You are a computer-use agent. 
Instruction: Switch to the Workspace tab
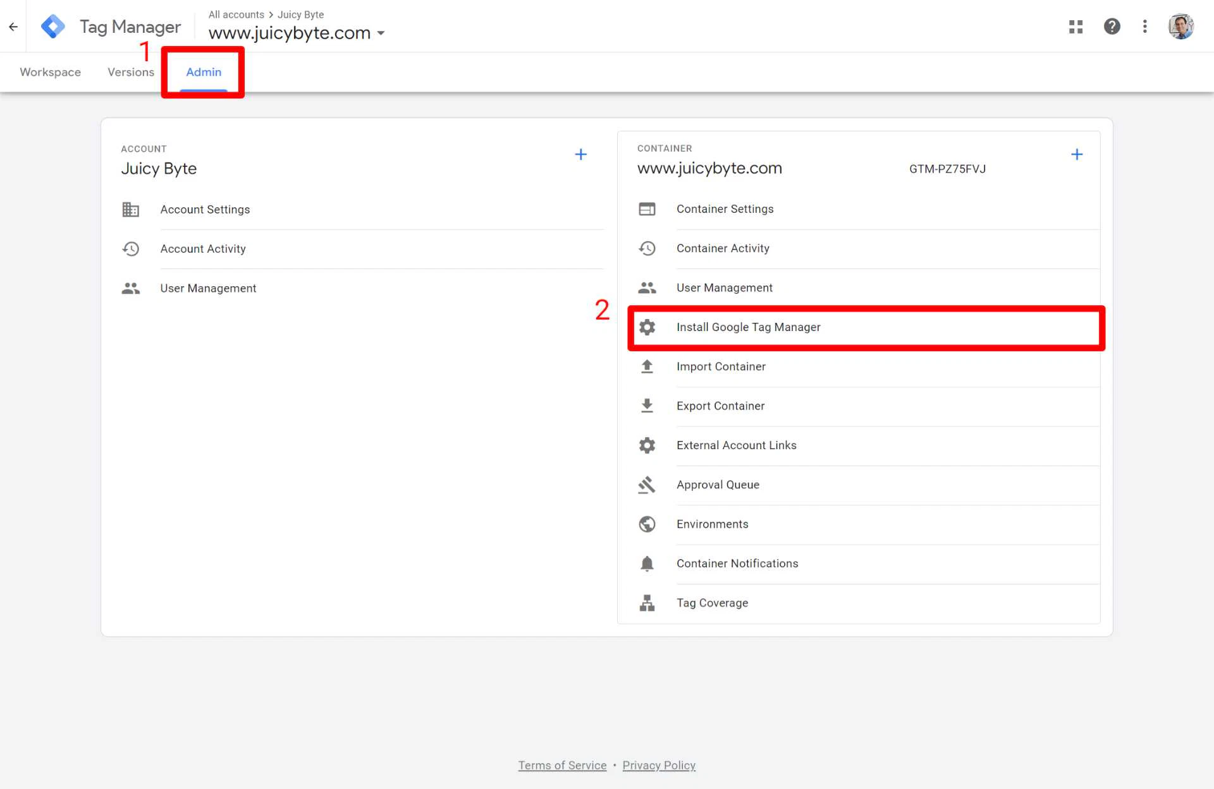pos(50,72)
